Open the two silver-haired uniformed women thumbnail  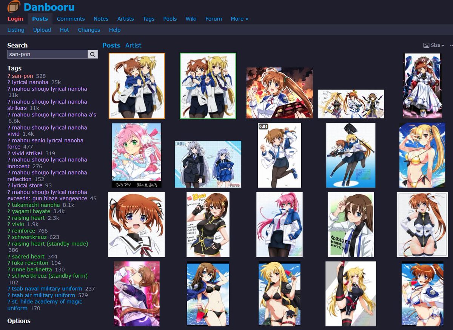[x=208, y=164]
